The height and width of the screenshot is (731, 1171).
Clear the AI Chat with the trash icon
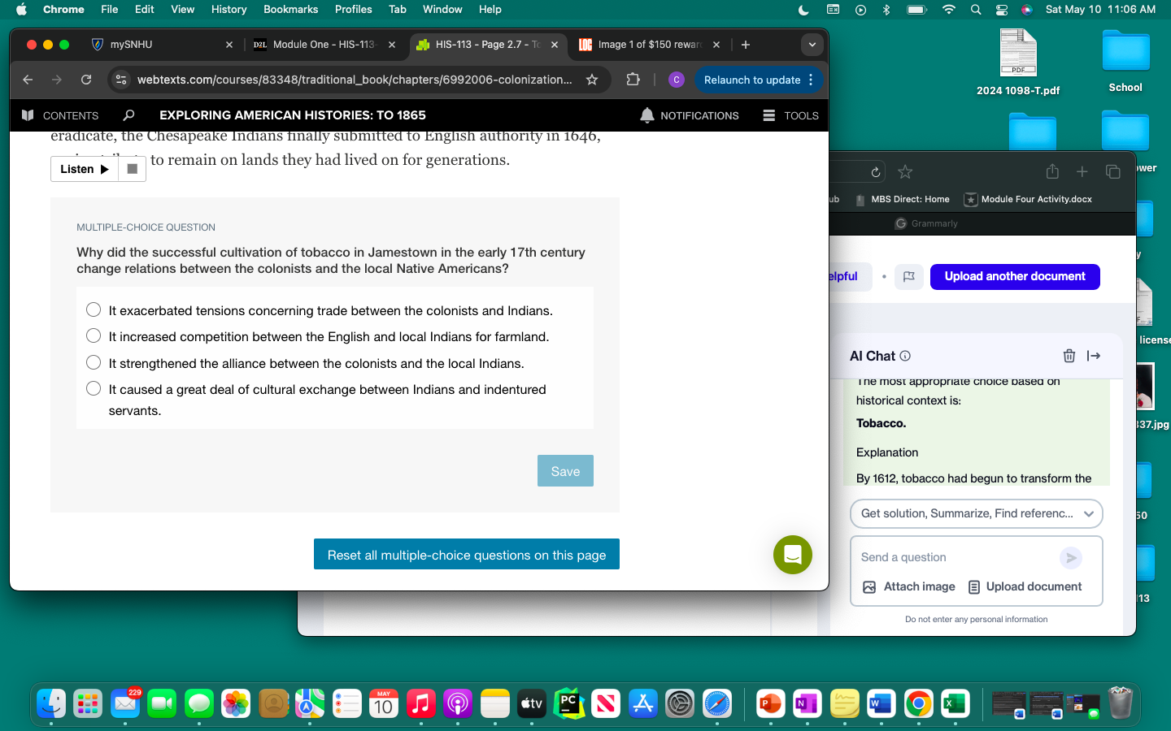click(1069, 356)
